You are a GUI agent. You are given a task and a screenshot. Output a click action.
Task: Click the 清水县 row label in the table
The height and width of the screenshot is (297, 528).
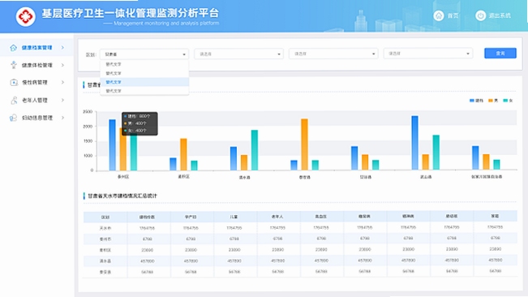[105, 261]
